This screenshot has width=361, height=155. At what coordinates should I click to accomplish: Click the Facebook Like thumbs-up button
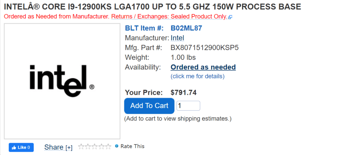tap(21, 147)
